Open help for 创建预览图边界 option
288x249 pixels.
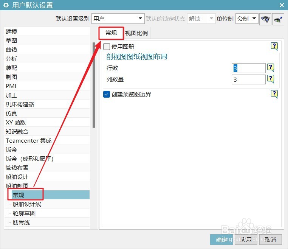coord(274,94)
